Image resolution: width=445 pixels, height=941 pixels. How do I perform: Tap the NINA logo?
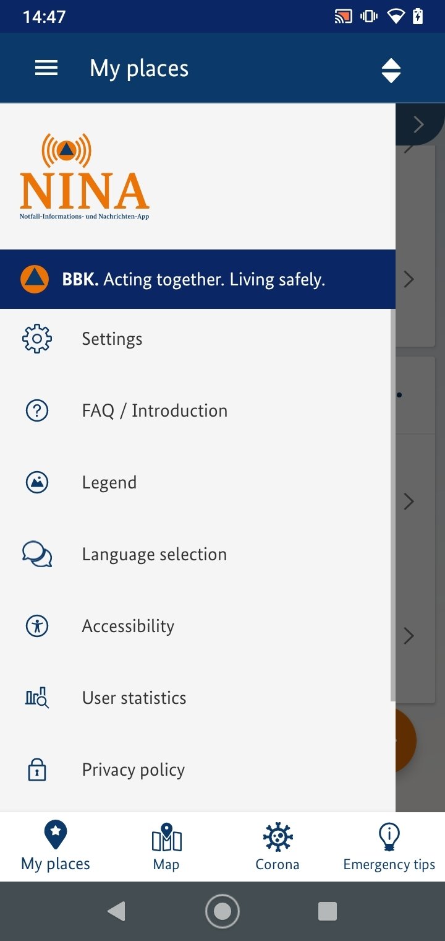(x=85, y=177)
